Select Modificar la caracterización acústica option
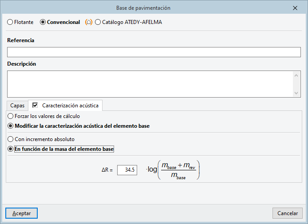Viewport: 308px width, 224px height. (10, 126)
